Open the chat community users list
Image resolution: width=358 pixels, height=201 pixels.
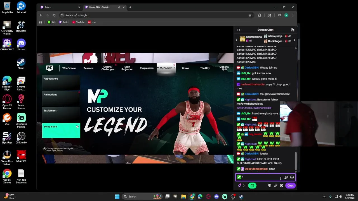(x=293, y=30)
